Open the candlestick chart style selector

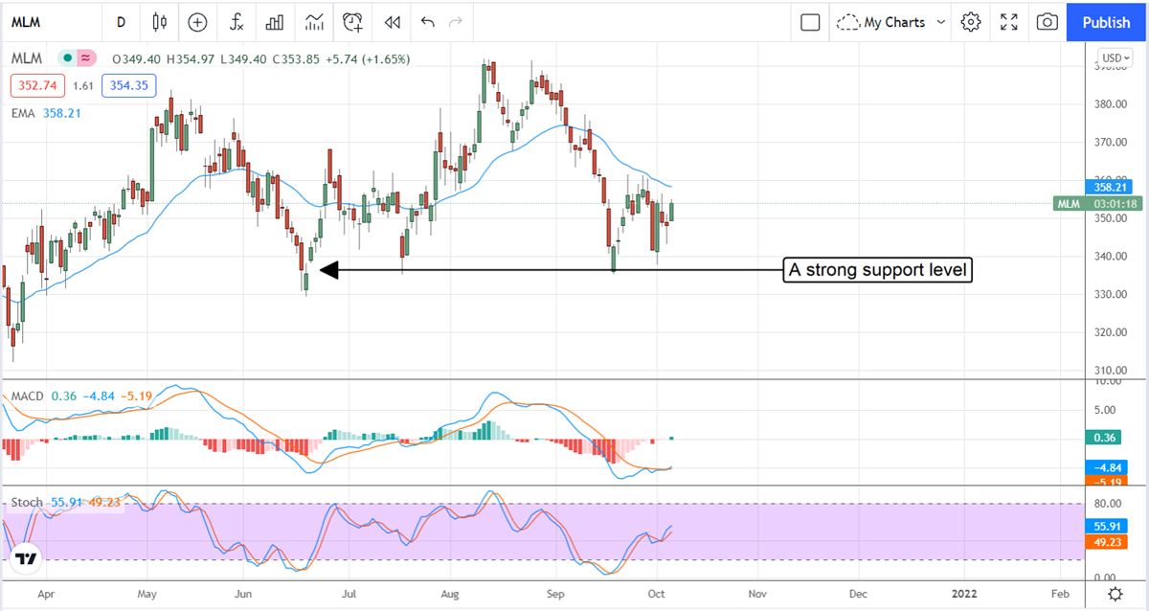point(159,21)
